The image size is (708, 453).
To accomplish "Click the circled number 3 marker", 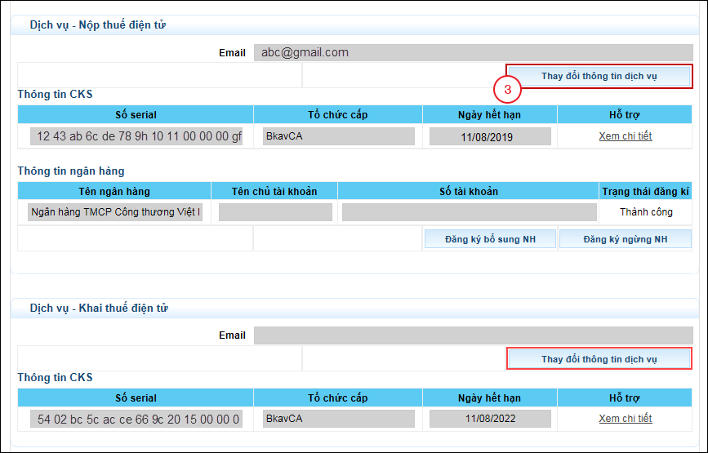I will point(507,90).
